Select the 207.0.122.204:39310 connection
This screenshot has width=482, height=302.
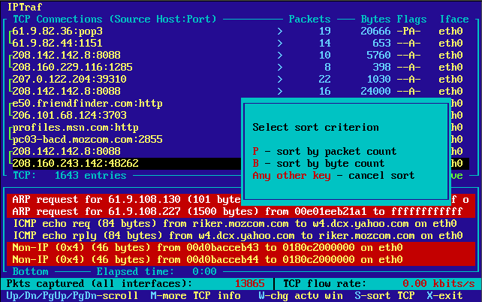69,79
